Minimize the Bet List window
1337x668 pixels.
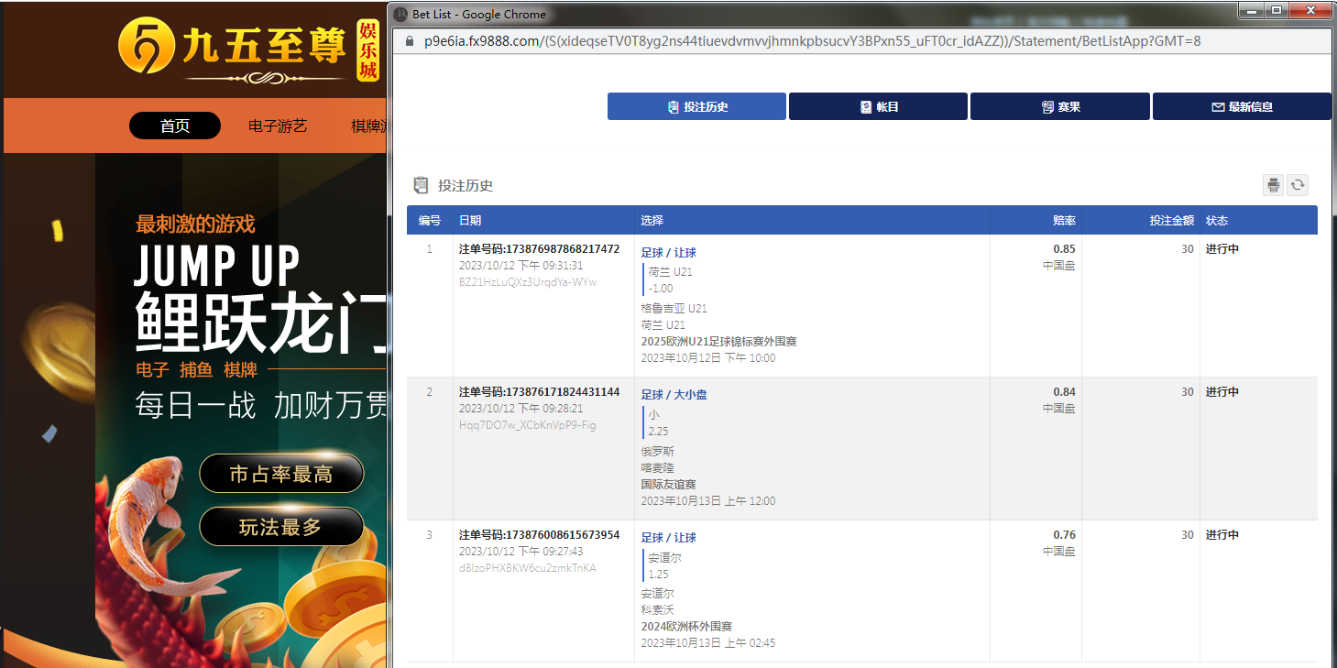pyautogui.click(x=1250, y=10)
